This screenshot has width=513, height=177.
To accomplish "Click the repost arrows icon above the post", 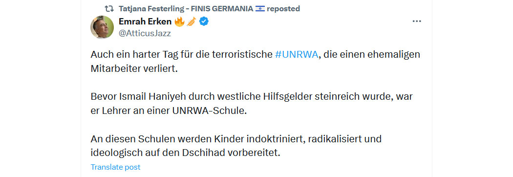I will pos(109,9).
